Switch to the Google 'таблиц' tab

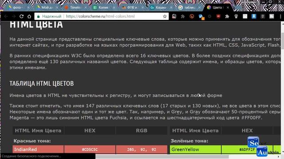click(189, 8)
